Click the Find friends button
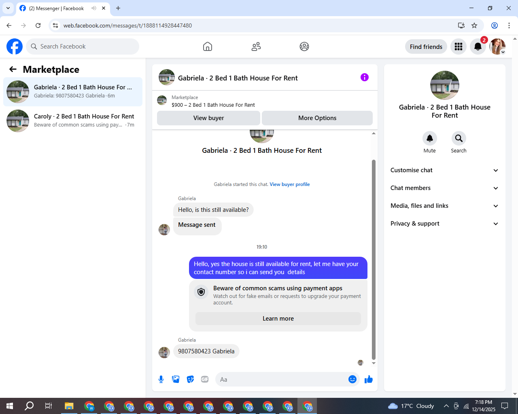Screen dimensions: 518x414 [426, 46]
